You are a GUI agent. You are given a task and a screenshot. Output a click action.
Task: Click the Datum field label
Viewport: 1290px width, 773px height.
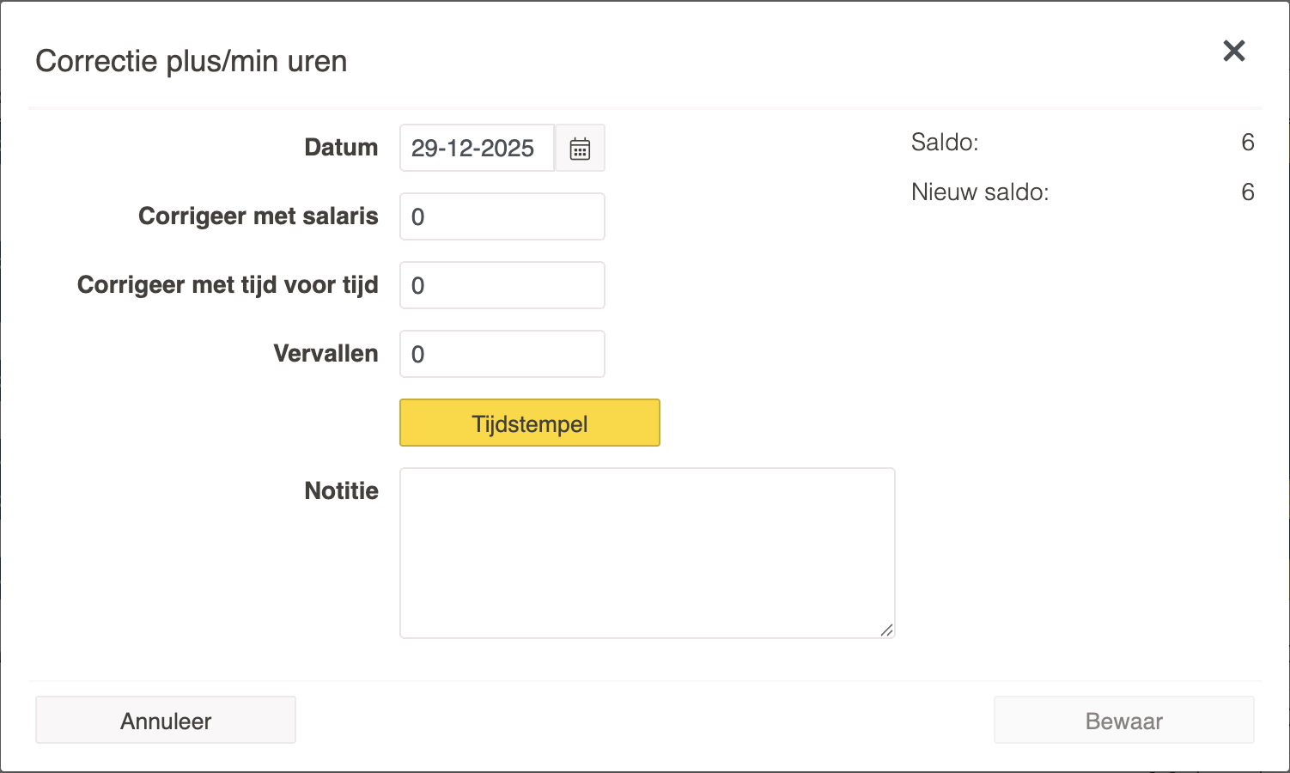341,148
